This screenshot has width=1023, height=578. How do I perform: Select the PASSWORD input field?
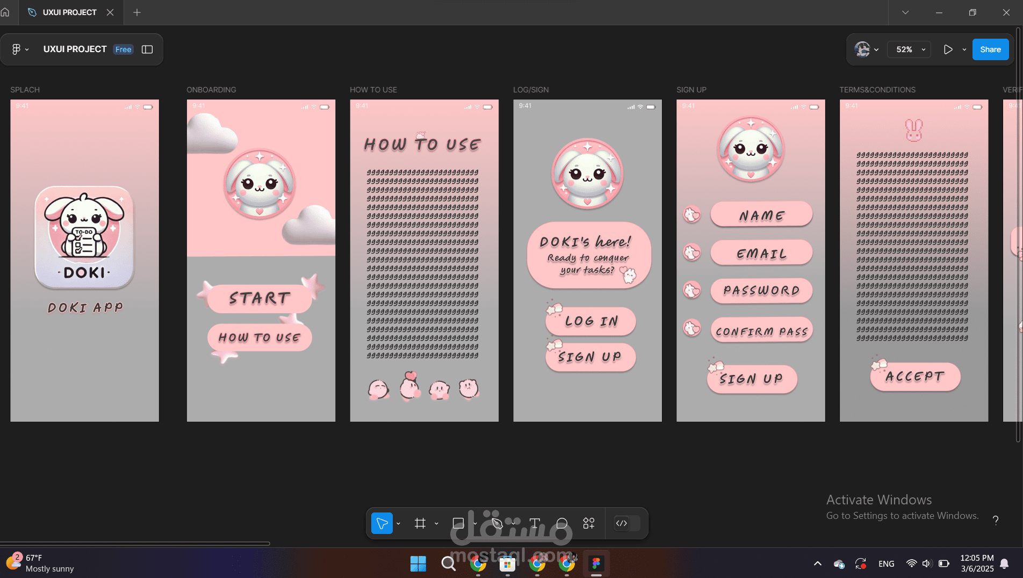(x=761, y=291)
